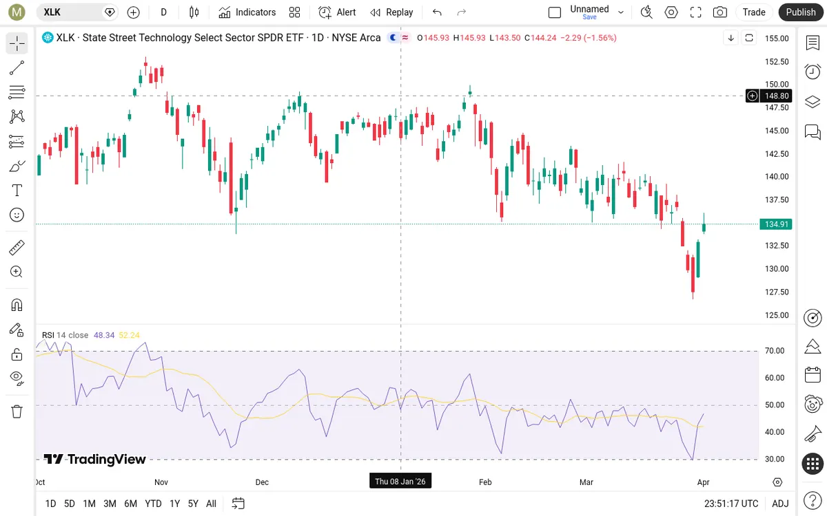The width and height of the screenshot is (827, 516).
Task: Add a symbol to compare with plus icon
Action: [x=134, y=12]
